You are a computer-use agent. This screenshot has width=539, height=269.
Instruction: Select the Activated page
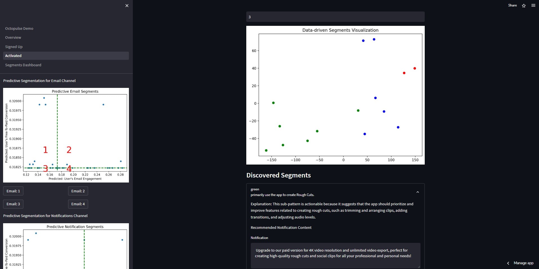(66, 56)
